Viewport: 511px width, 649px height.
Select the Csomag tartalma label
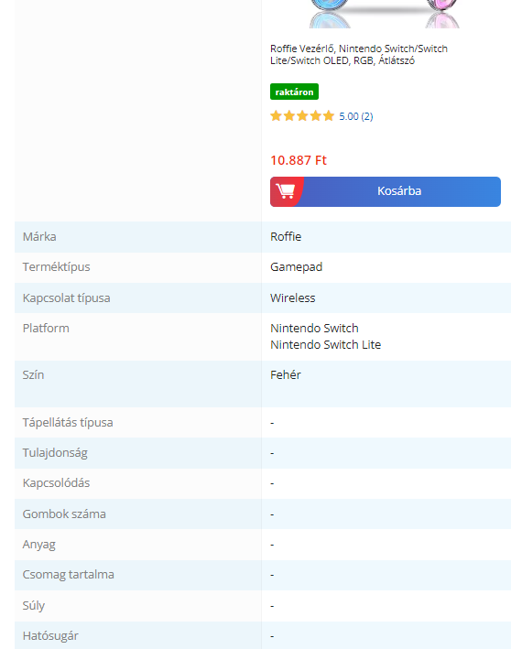coord(69,575)
